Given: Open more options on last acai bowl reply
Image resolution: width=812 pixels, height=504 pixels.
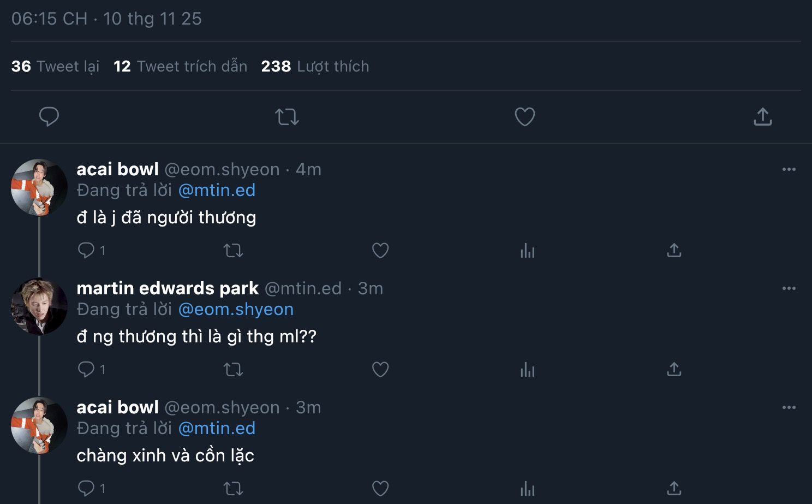Looking at the screenshot, I should point(789,407).
